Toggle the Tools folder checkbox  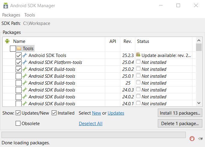(x=13, y=49)
